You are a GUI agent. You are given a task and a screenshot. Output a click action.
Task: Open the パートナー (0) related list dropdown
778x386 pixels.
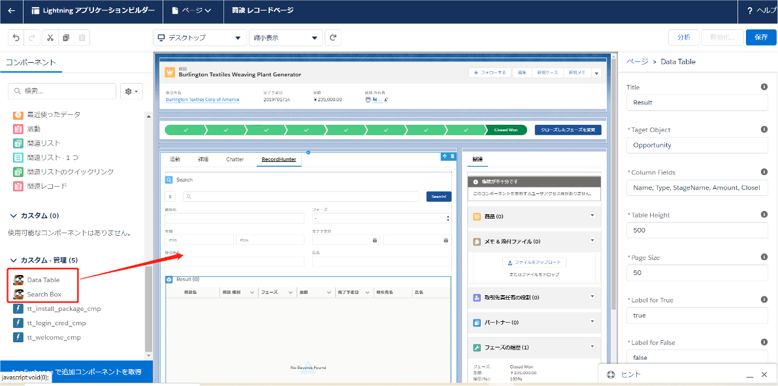pyautogui.click(x=592, y=321)
